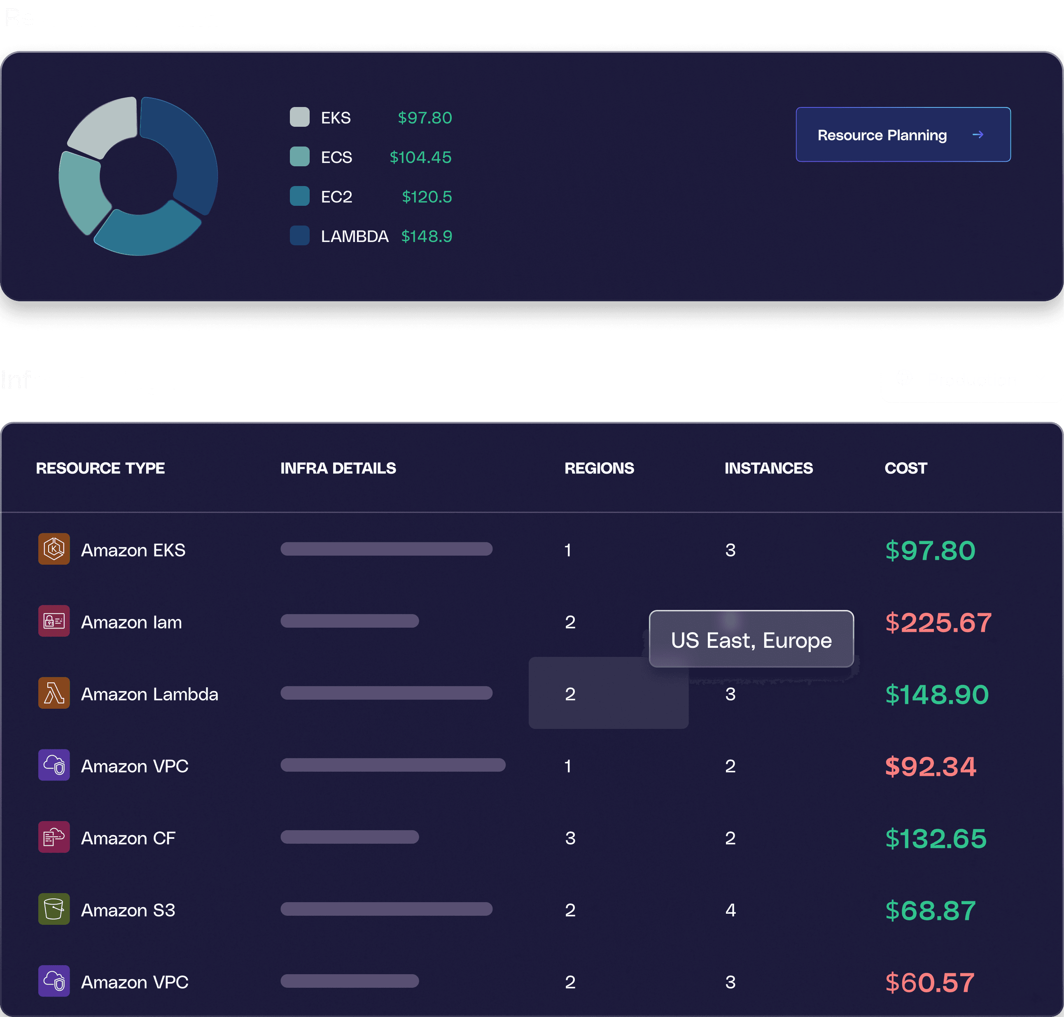
Task: Click the $148.90 cost for Amazon Lambda
Action: point(936,695)
